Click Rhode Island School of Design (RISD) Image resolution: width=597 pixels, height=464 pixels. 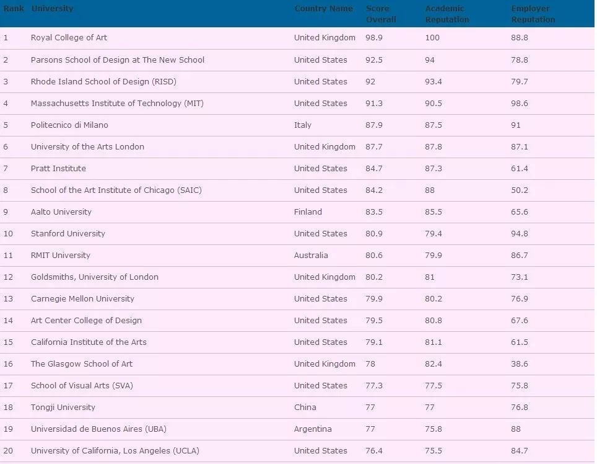pos(103,82)
